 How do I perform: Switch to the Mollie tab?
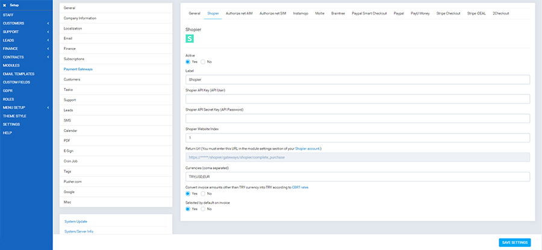point(320,13)
